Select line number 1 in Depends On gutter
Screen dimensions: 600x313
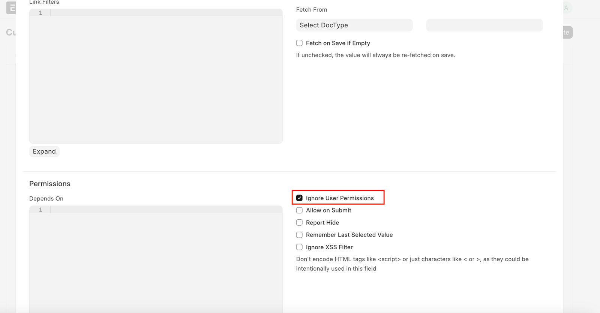point(40,210)
